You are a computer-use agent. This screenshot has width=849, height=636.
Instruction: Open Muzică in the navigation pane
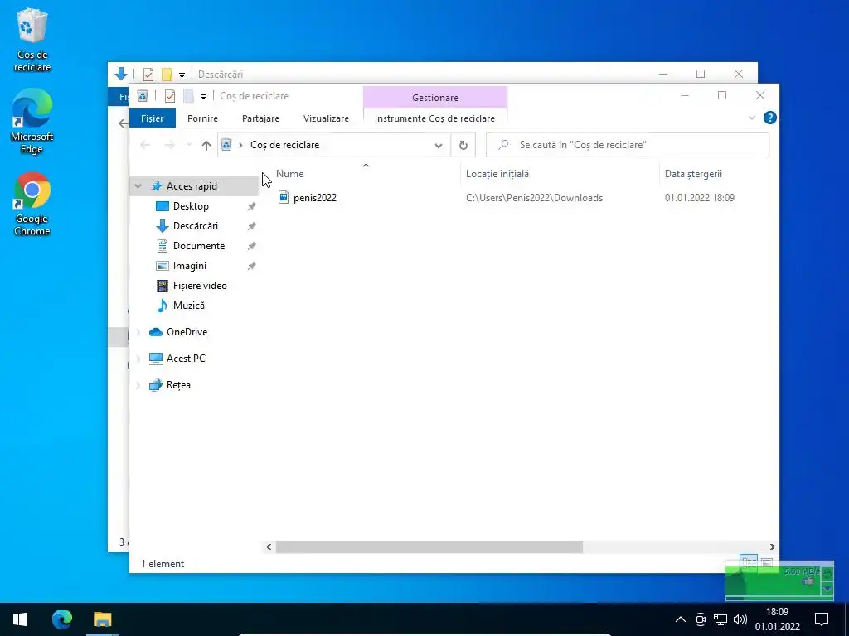(x=189, y=306)
